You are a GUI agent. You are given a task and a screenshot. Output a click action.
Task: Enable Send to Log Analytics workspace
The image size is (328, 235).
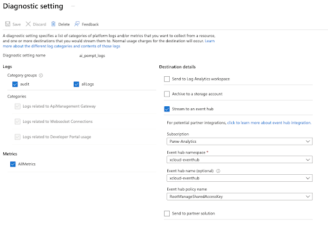coord(167,79)
